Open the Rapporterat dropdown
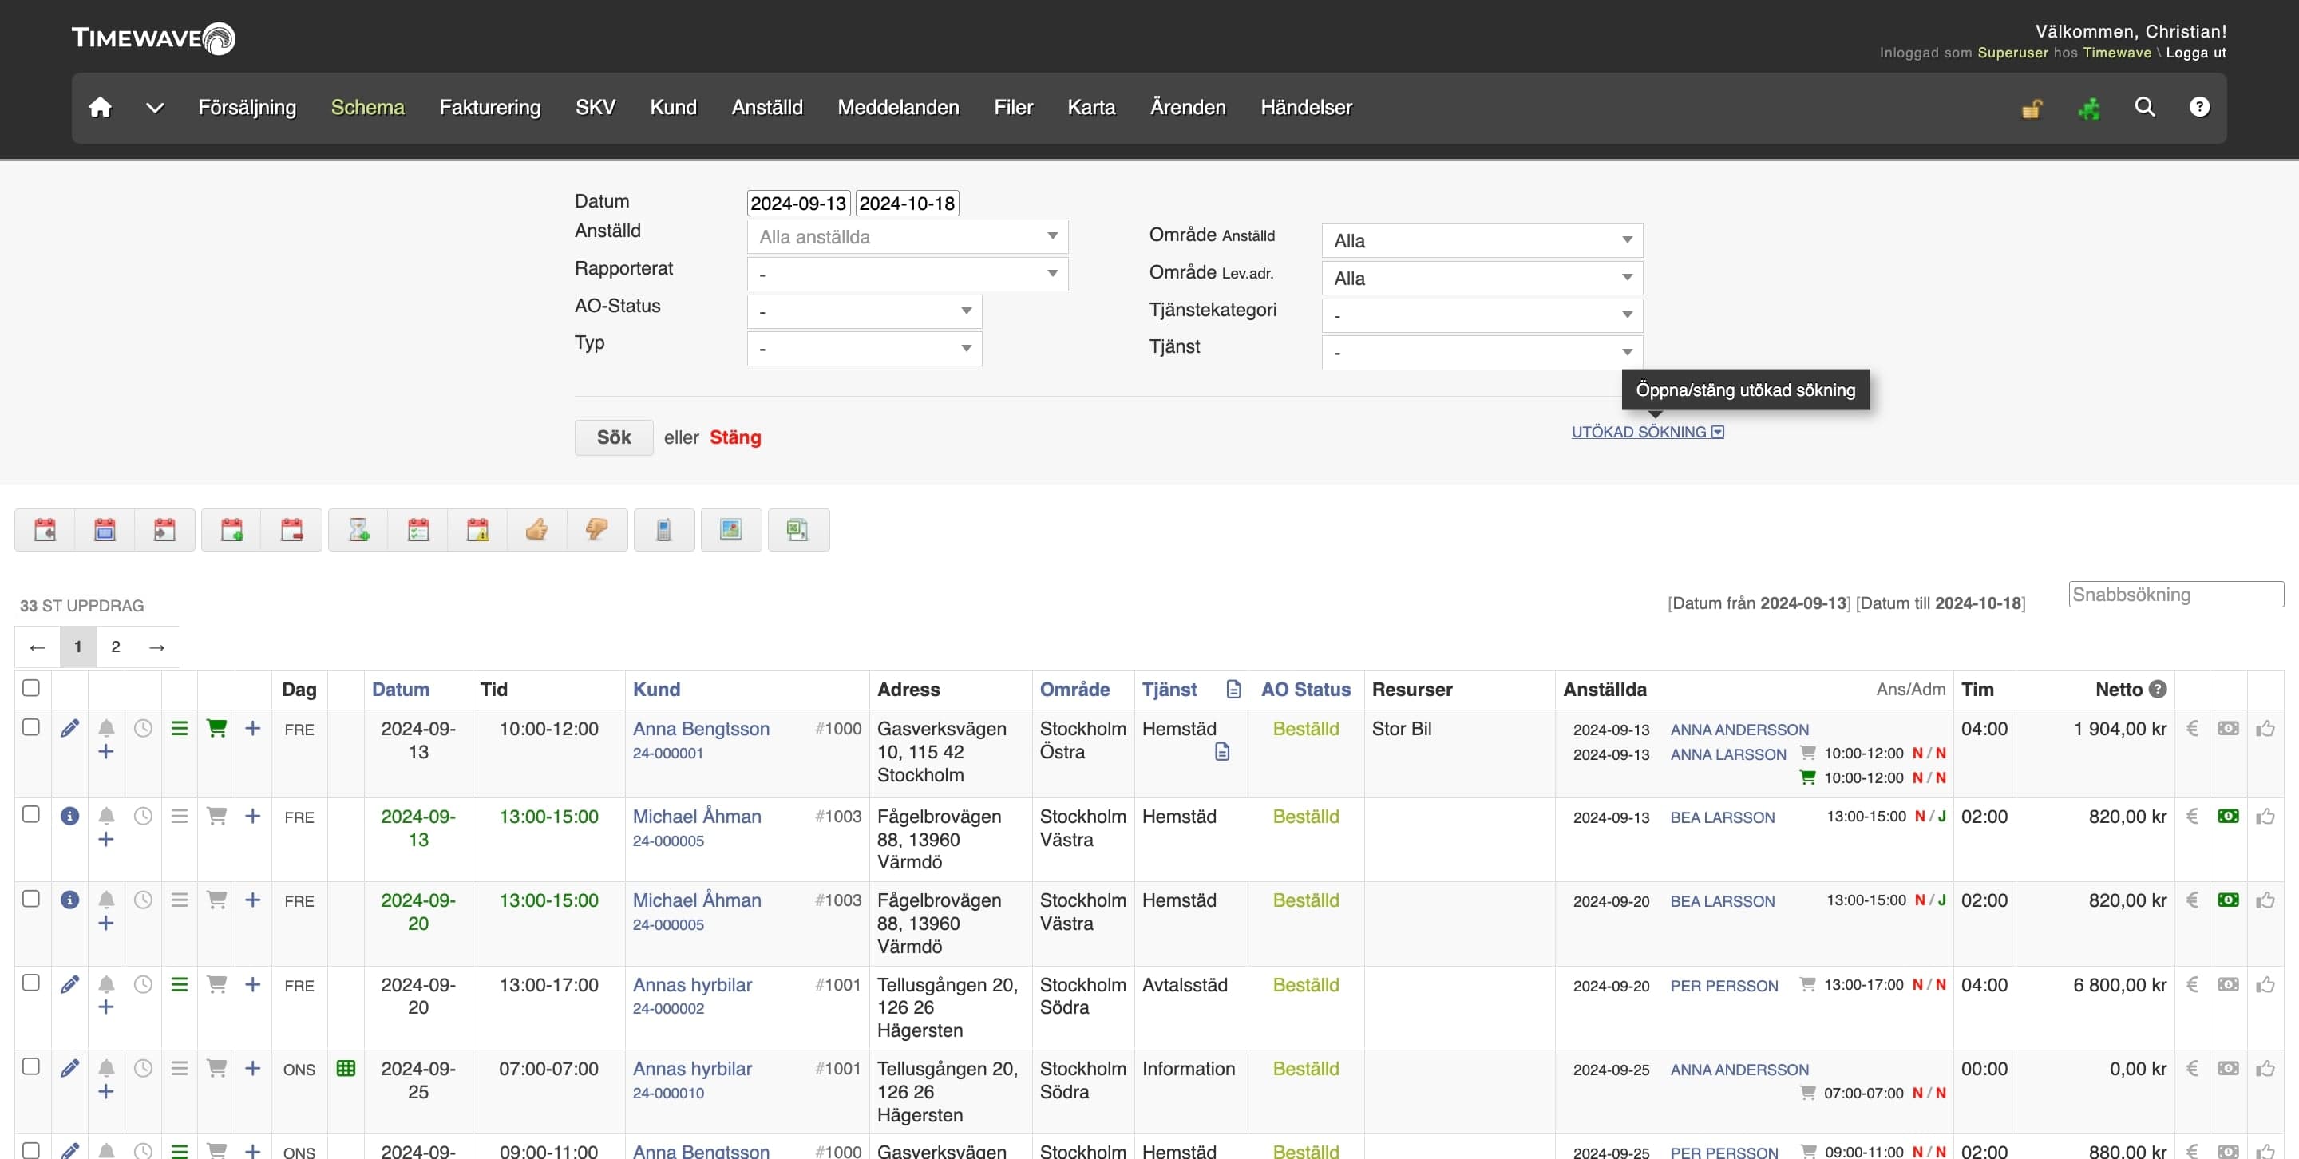The image size is (2299, 1159). (907, 274)
